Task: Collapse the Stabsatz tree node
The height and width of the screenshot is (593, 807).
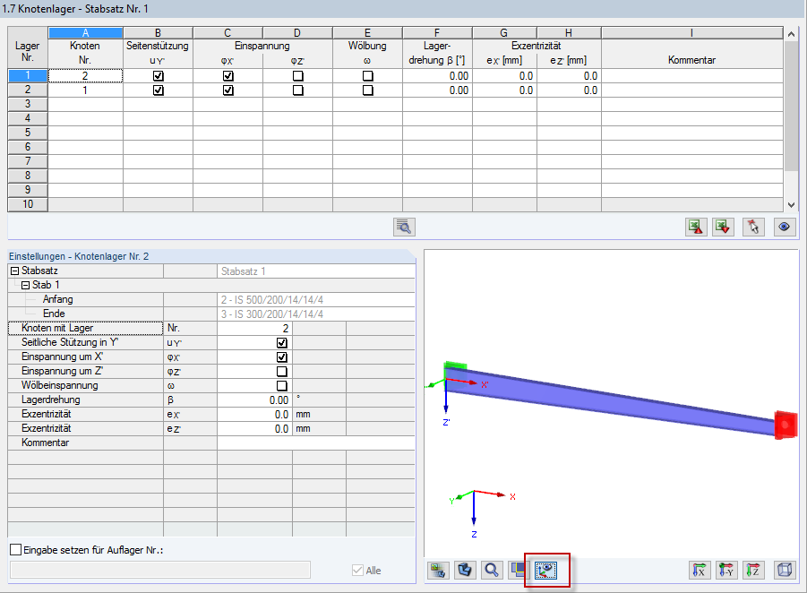Action: point(15,271)
